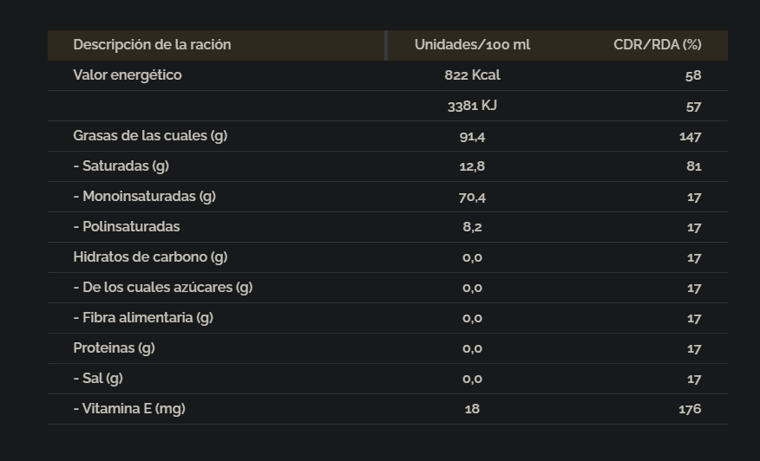Click the 91,4 fat value
760x461 pixels.
click(472, 136)
